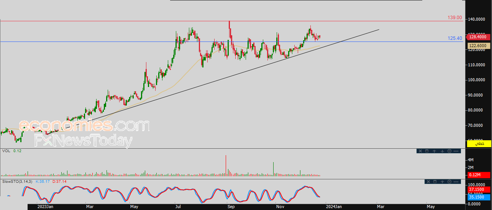Maximize the VOL volume panel

pos(427,151)
